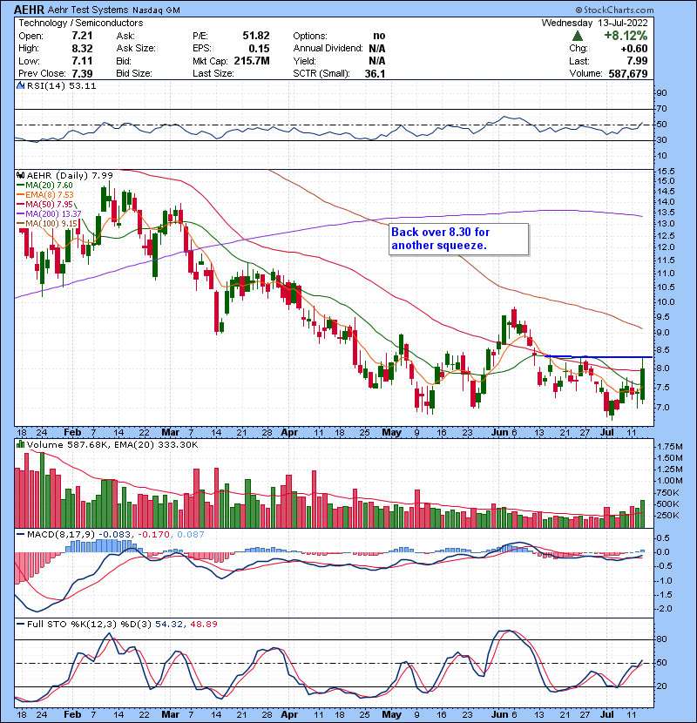Viewport: 697px width, 723px height.
Task: Click the Annual Dividend N/A value
Action: point(377,49)
